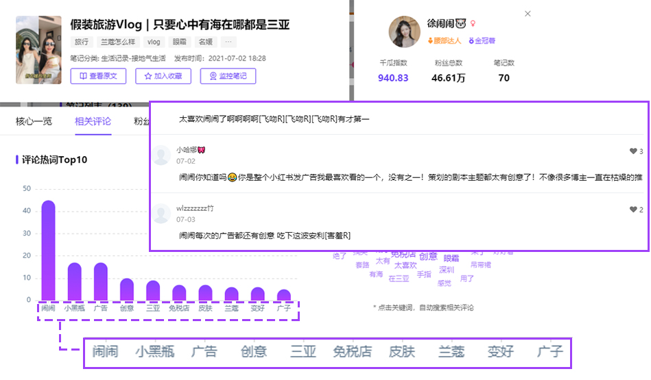Click the 腰部达人 badge icon
The height and width of the screenshot is (380, 651).
431,41
